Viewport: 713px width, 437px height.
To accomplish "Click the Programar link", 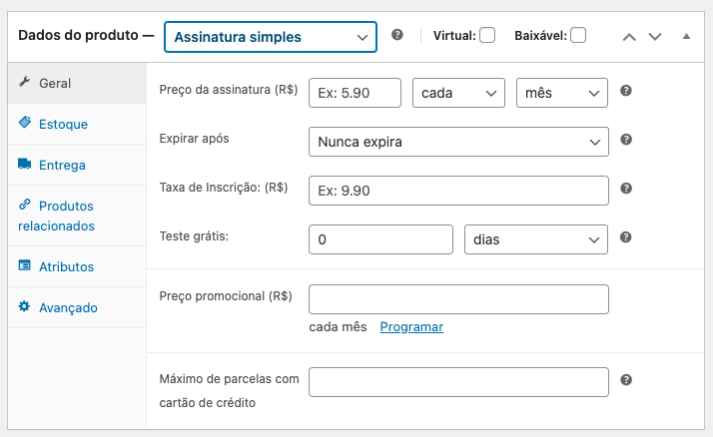I will [x=411, y=326].
